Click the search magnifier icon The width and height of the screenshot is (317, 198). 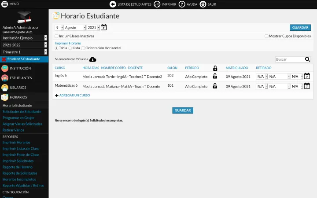[x=307, y=59]
